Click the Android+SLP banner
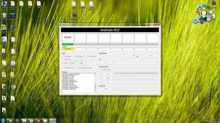Viewport: 220px width, 123px height. (x=110, y=30)
